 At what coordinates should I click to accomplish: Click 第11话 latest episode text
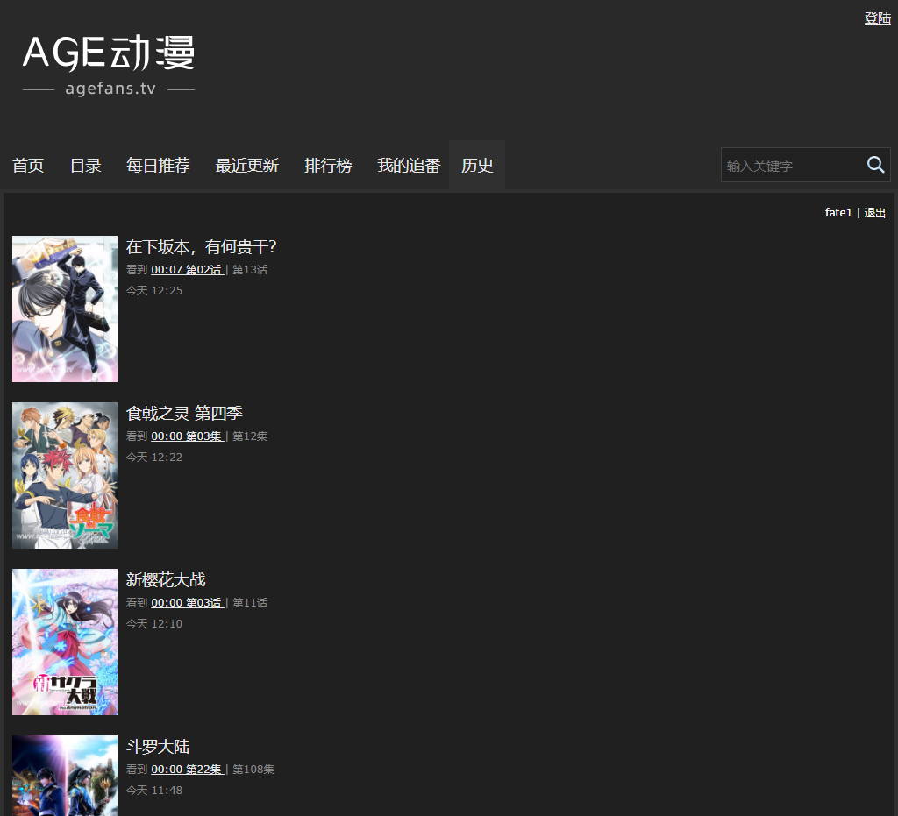pyautogui.click(x=250, y=602)
